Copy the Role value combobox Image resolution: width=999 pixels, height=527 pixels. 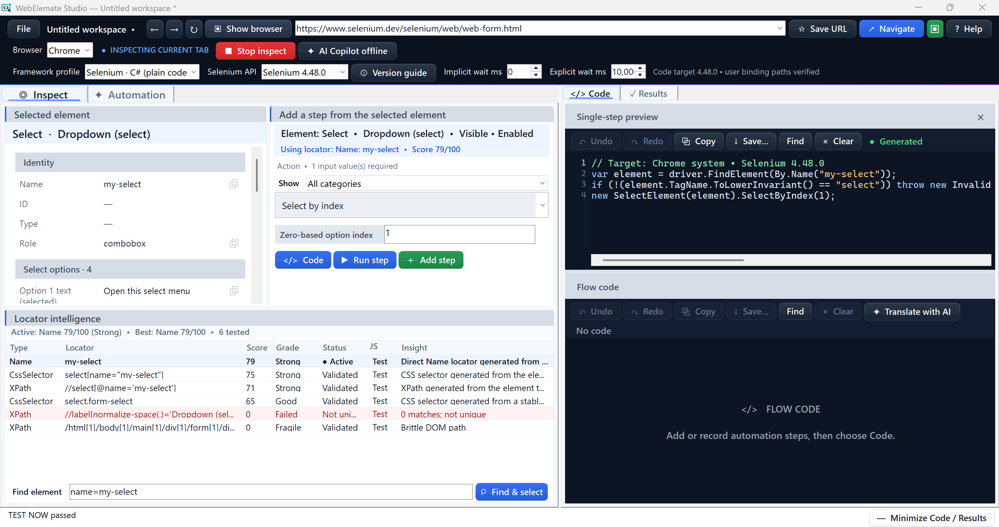(x=233, y=243)
